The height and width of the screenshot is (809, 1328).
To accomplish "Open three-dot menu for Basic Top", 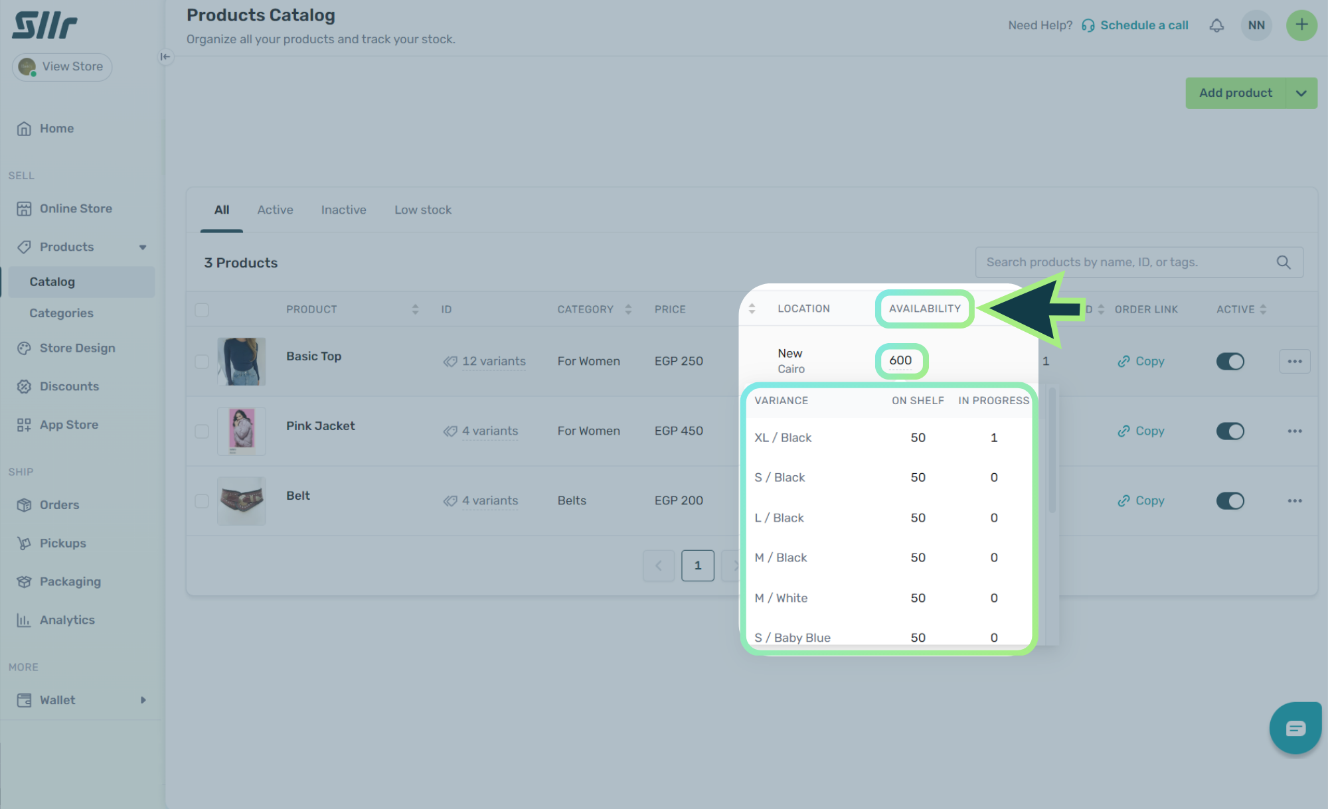I will (1294, 361).
